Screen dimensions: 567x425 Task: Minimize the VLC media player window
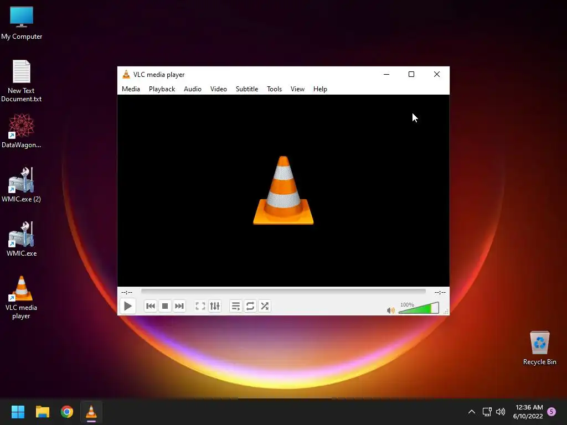[x=386, y=75]
